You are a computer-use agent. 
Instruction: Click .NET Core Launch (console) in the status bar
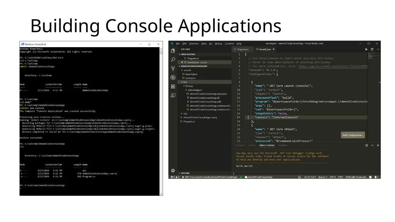209,177
